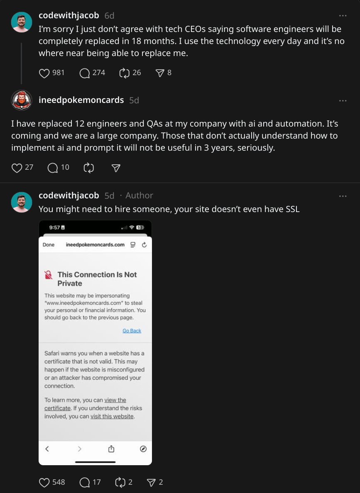This screenshot has width=360, height=493.
Task: Open comments on the SSL reply
Action: click(x=85, y=482)
